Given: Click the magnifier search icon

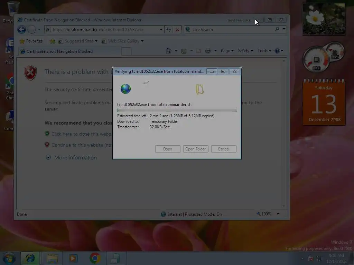Looking at the screenshot, I should click(277, 29).
